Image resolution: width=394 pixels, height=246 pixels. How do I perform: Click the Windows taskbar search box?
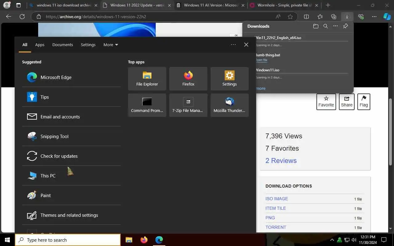coord(68,240)
